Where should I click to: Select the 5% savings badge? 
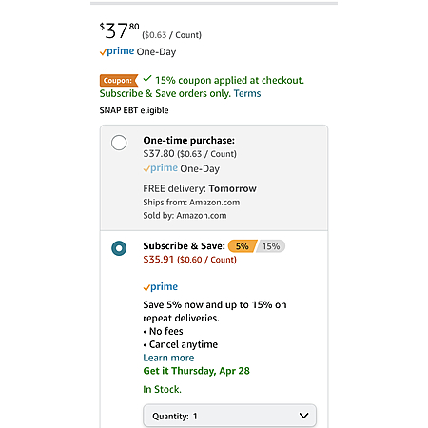243,246
